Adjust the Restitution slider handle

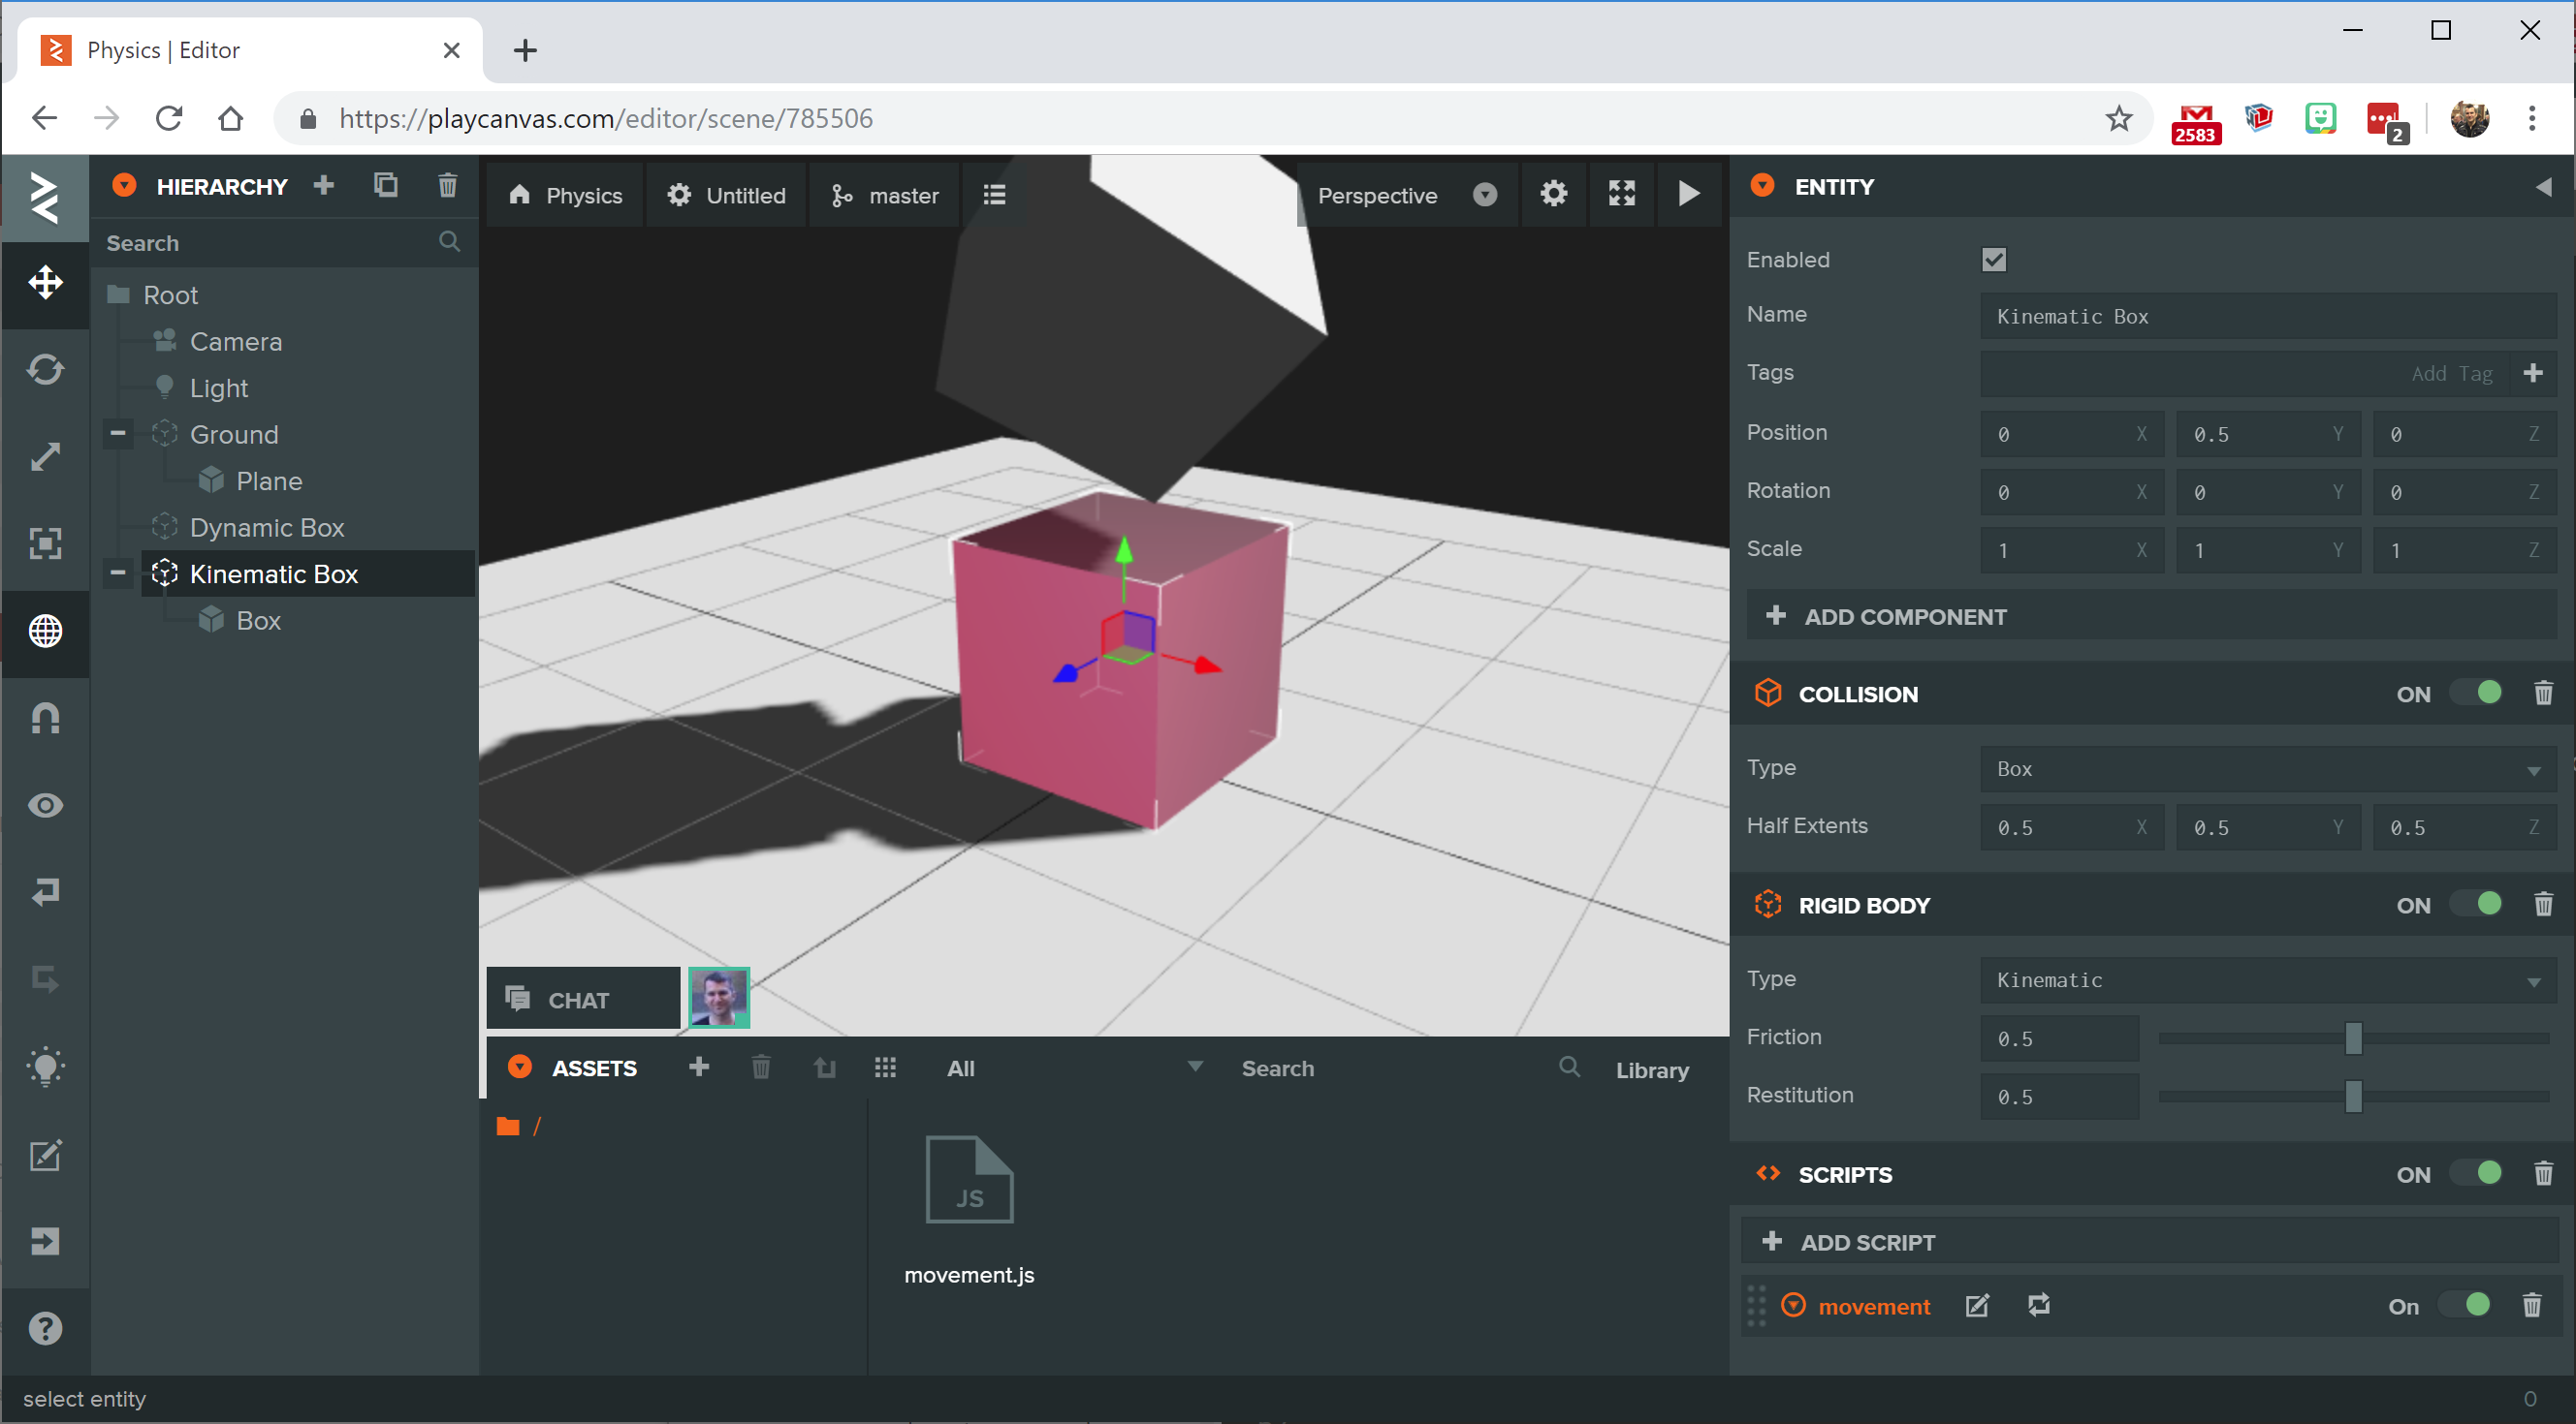click(x=2354, y=1097)
